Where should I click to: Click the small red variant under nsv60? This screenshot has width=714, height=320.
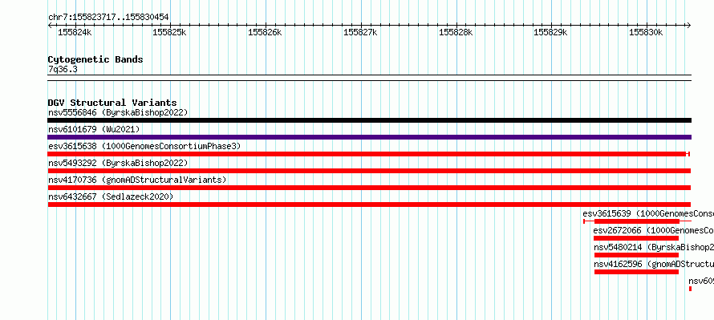pos(690,289)
